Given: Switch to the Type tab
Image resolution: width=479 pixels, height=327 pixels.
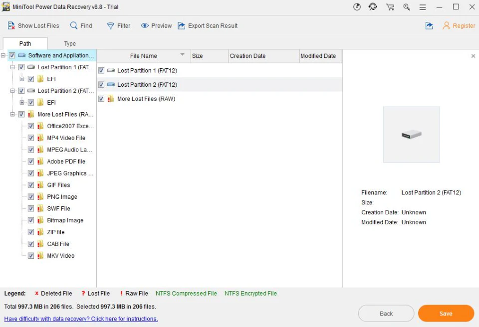Looking at the screenshot, I should point(69,43).
